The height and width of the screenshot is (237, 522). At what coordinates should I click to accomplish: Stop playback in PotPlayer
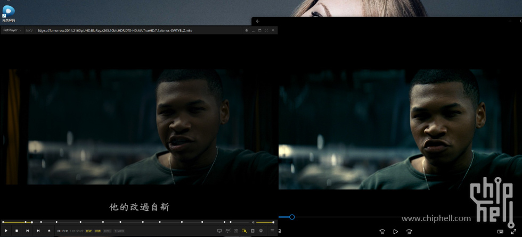pyautogui.click(x=17, y=231)
